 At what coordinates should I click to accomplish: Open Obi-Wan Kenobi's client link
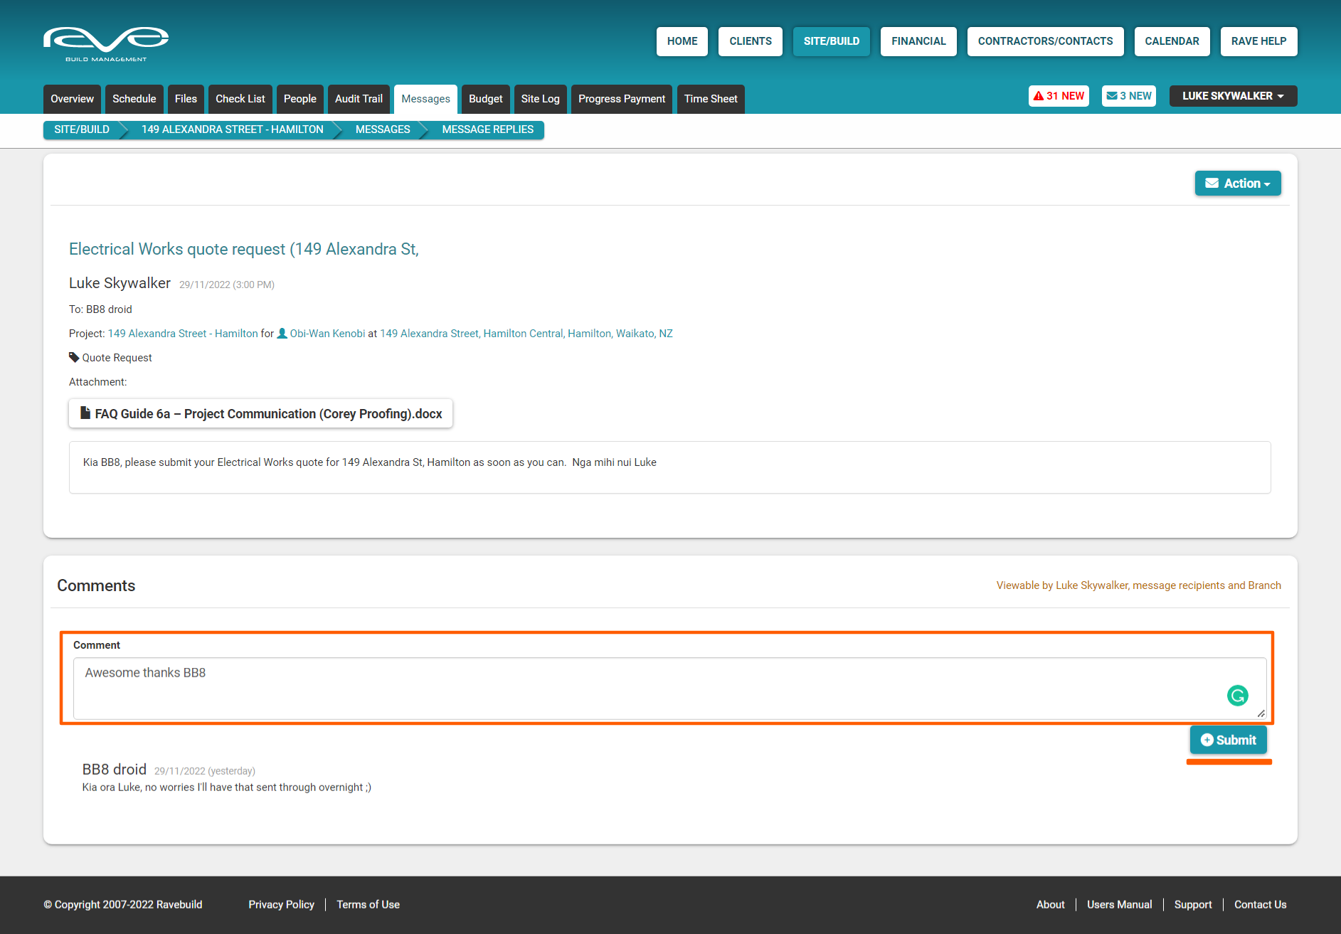(x=327, y=333)
